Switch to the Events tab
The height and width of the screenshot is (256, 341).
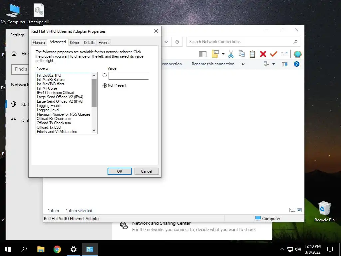coord(104,42)
